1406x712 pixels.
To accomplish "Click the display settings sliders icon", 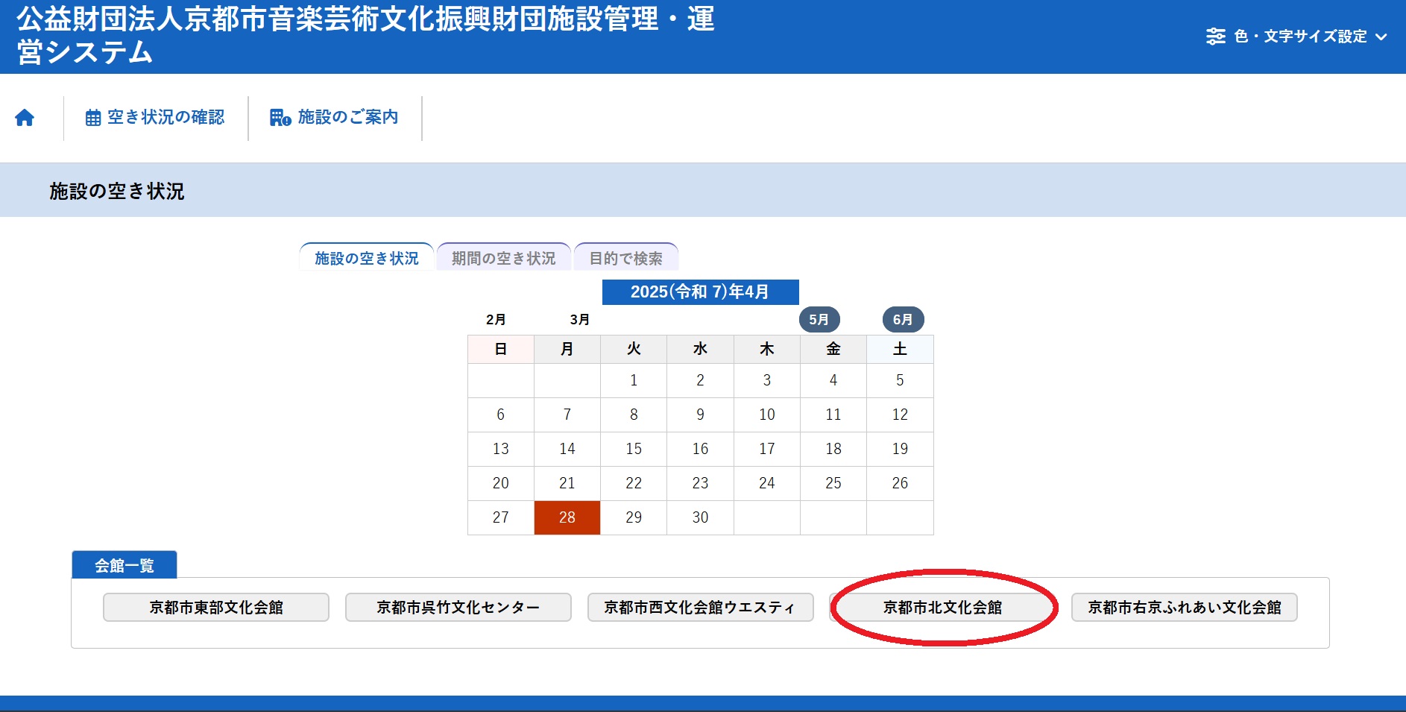I will click(1216, 37).
